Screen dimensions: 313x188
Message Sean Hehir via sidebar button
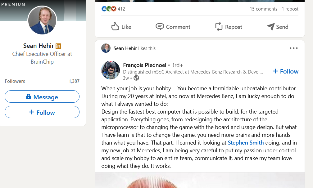click(x=42, y=97)
